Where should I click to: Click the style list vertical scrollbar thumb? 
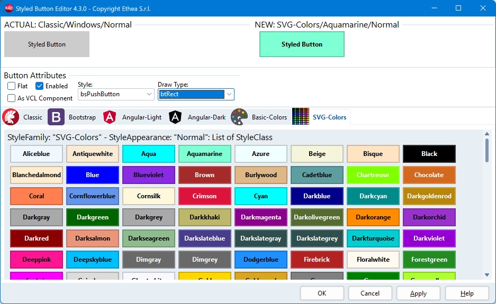click(487, 151)
